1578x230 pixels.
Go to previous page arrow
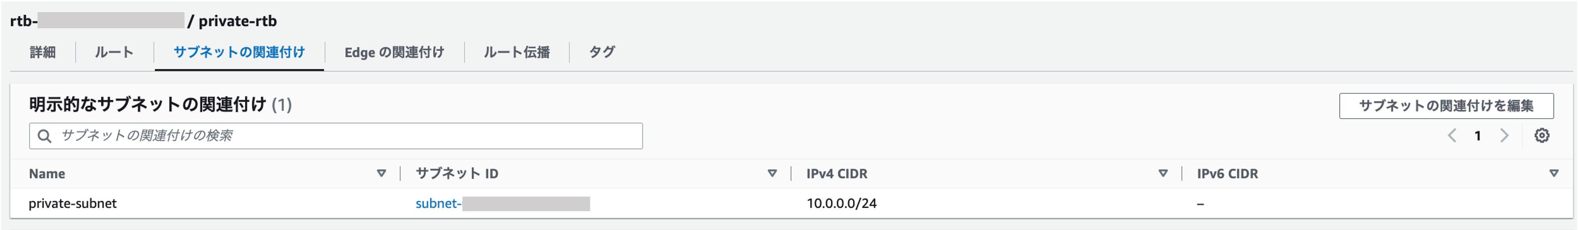pyautogui.click(x=1452, y=136)
